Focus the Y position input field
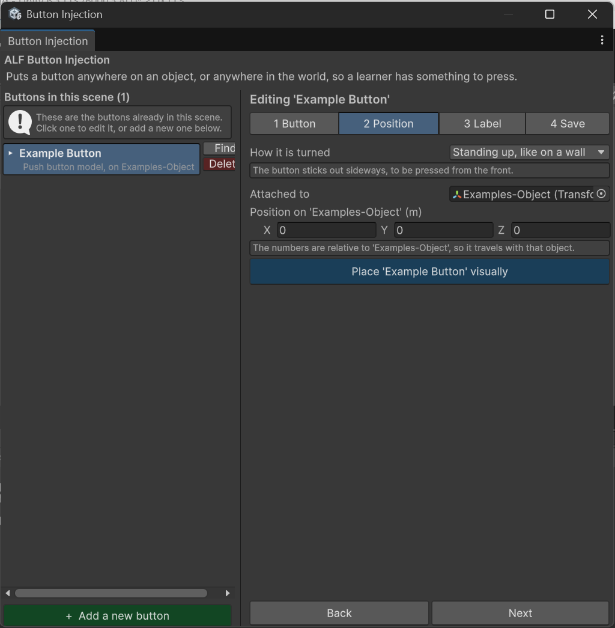The width and height of the screenshot is (615, 628). tap(444, 230)
